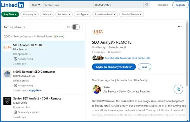The image size is (190, 122).
Task: Open Senior SEO Analyst - CDH - Remote listing
Action: [x=37, y=98]
